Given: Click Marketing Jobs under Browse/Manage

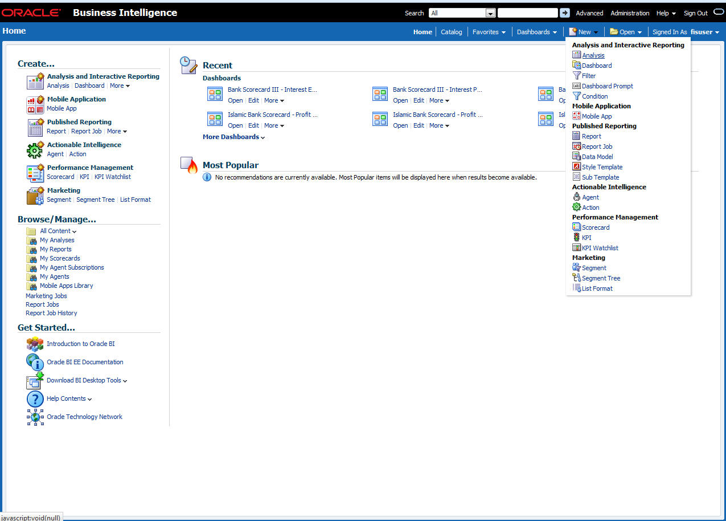Looking at the screenshot, I should point(46,296).
